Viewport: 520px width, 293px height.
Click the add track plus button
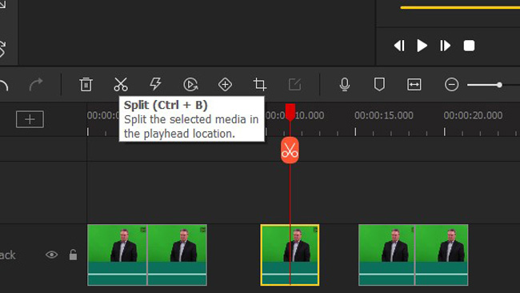tap(30, 119)
